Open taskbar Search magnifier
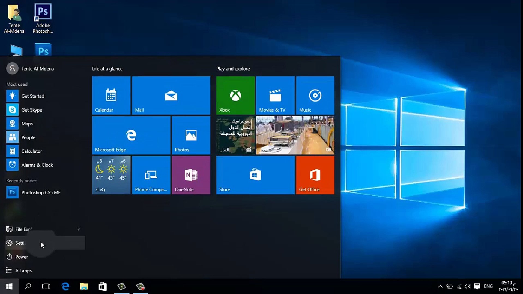Viewport: 523px width, 294px height. [28, 286]
